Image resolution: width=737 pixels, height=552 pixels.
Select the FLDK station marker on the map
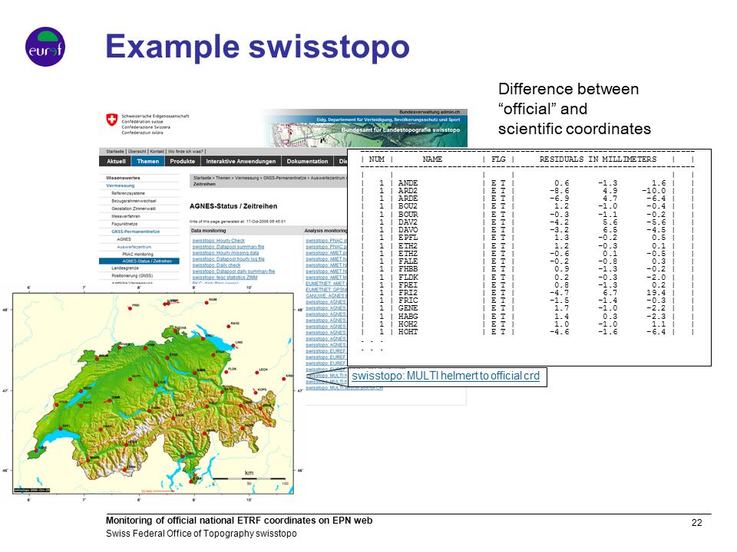pos(225,372)
